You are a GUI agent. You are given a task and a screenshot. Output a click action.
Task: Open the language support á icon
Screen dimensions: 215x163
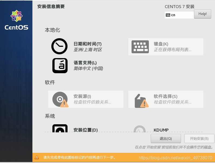coord(60,66)
